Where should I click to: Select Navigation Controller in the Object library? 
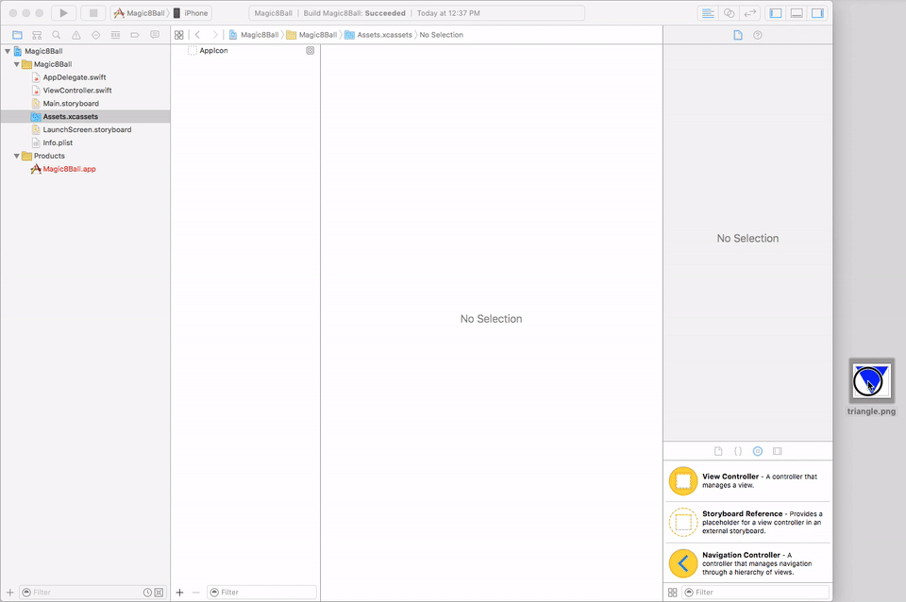point(747,563)
